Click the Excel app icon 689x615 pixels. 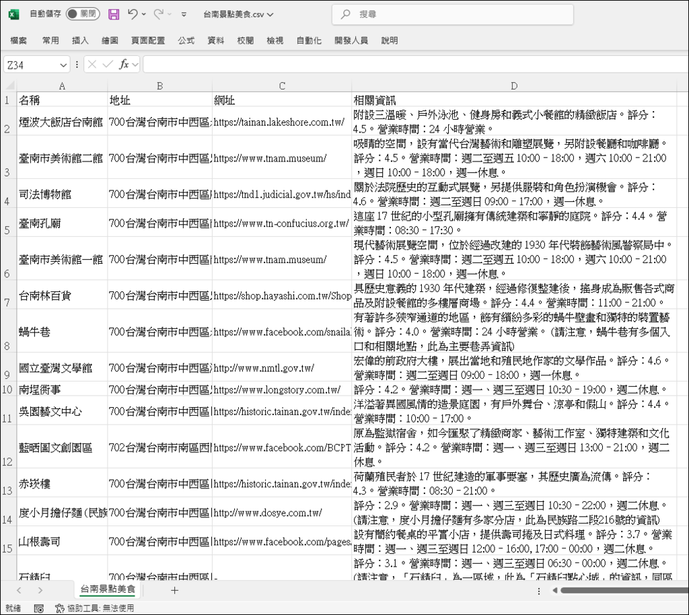[x=13, y=15]
